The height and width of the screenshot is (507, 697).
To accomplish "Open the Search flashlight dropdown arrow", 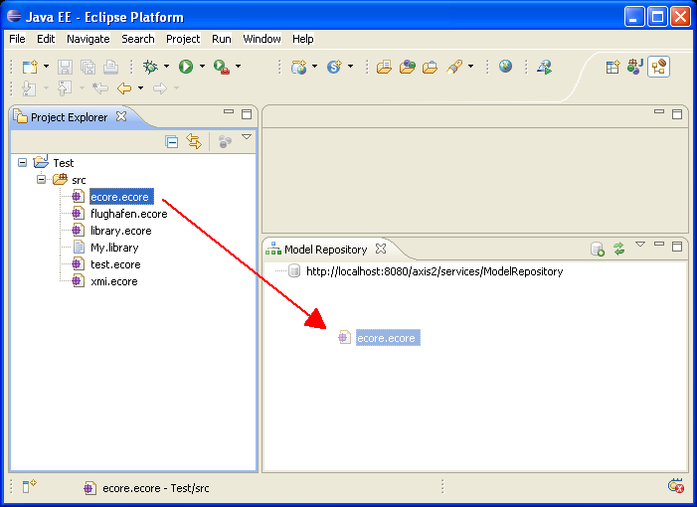I will 470,67.
